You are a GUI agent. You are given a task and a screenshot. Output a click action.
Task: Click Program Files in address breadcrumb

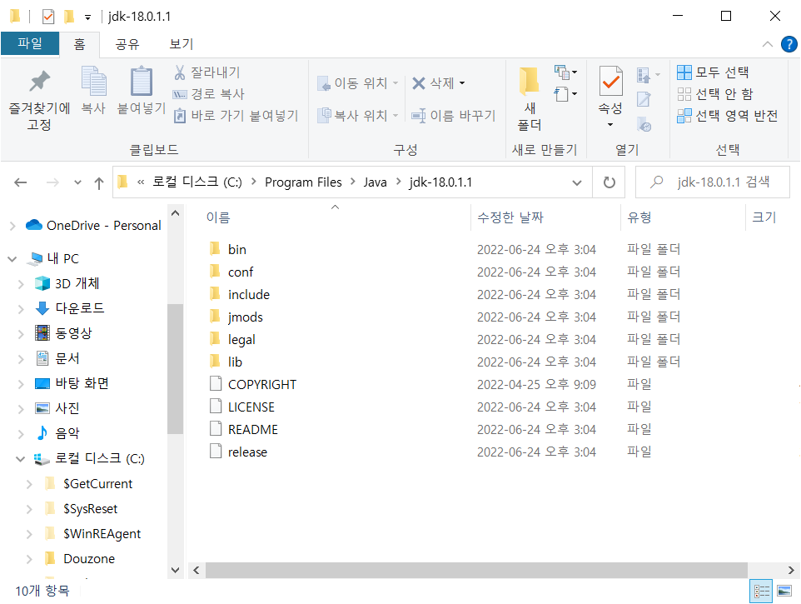303,182
